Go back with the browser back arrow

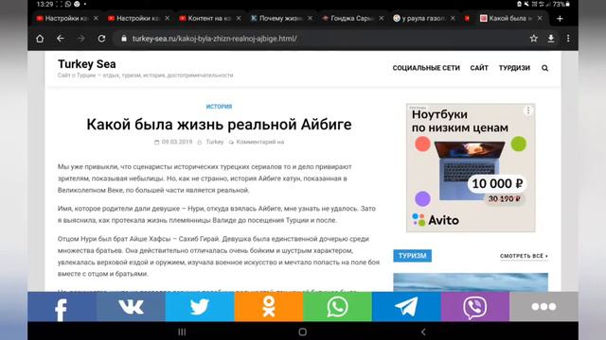tap(61, 39)
